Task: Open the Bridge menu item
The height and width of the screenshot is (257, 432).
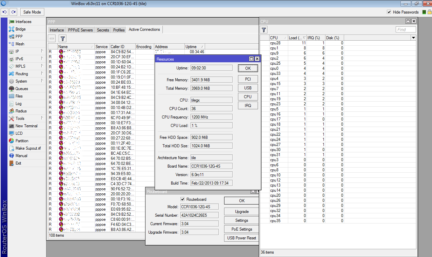Action: 20,29
